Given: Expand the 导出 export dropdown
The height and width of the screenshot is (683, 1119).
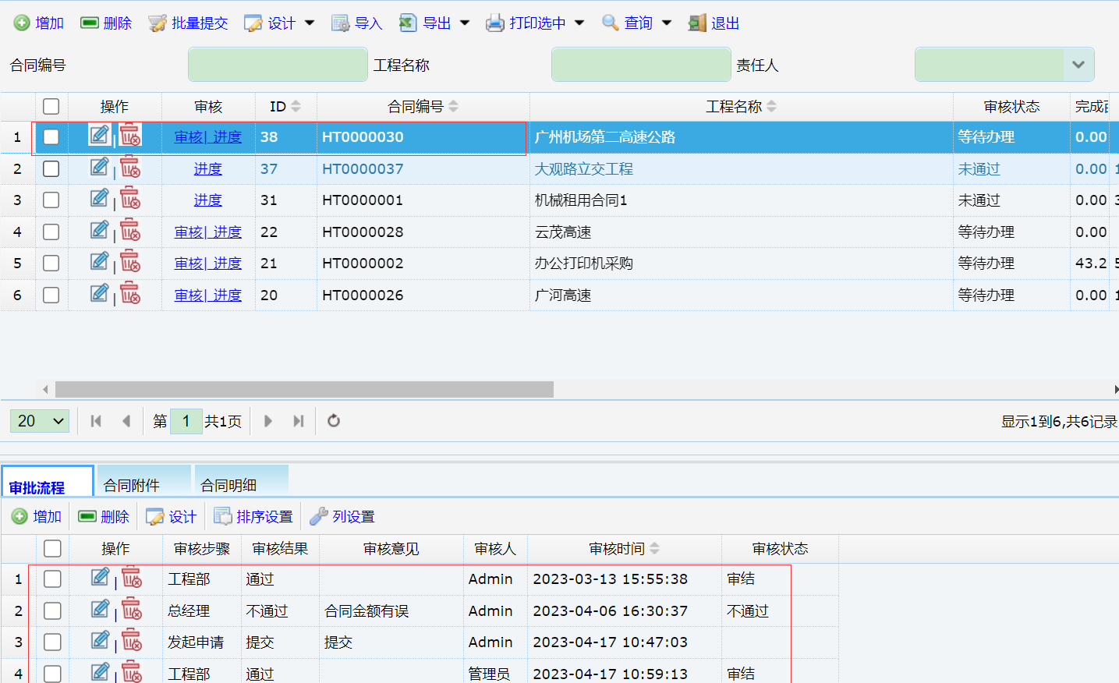Looking at the screenshot, I should pyautogui.click(x=465, y=23).
